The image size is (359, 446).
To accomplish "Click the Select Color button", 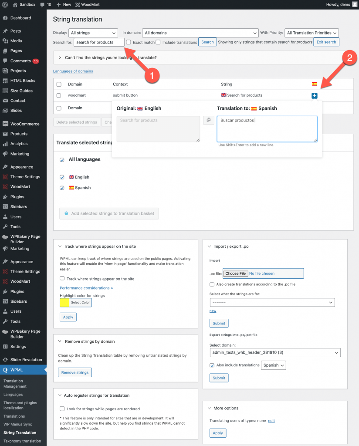I will coord(81,303).
